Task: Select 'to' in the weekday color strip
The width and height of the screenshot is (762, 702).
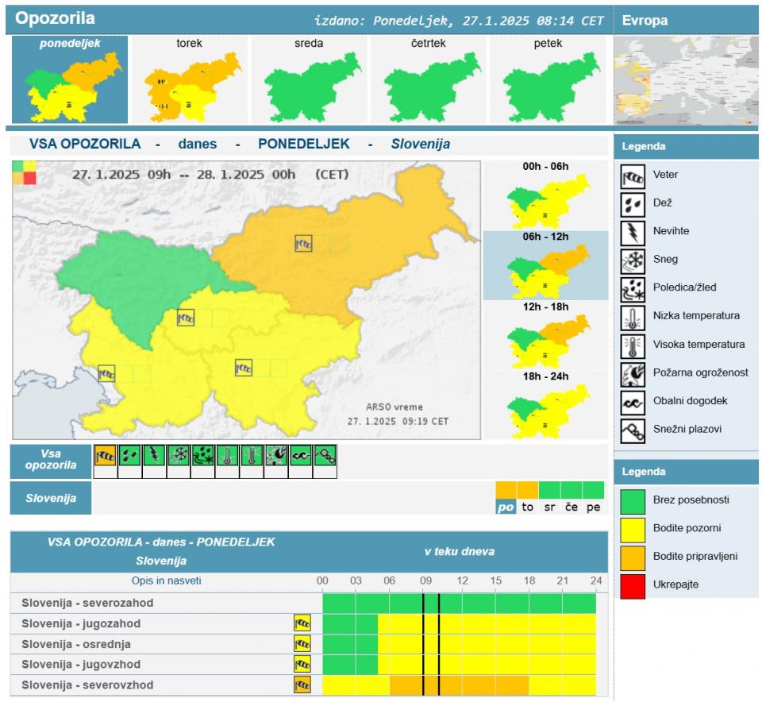Action: coord(528,507)
